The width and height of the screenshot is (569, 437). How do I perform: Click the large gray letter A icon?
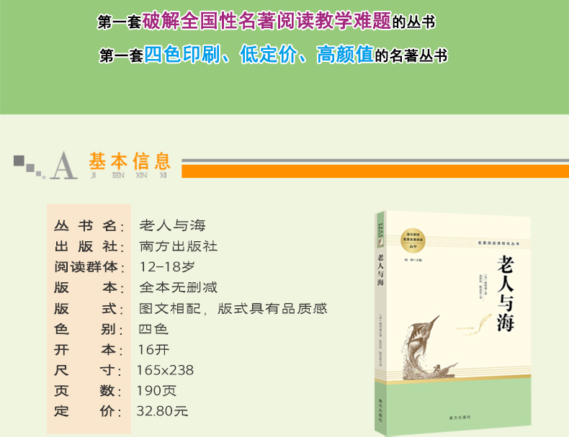coord(65,164)
